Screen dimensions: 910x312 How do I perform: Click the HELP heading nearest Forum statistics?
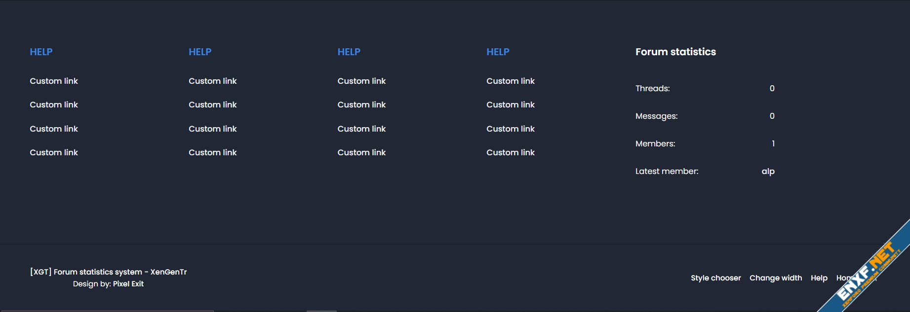click(x=498, y=52)
